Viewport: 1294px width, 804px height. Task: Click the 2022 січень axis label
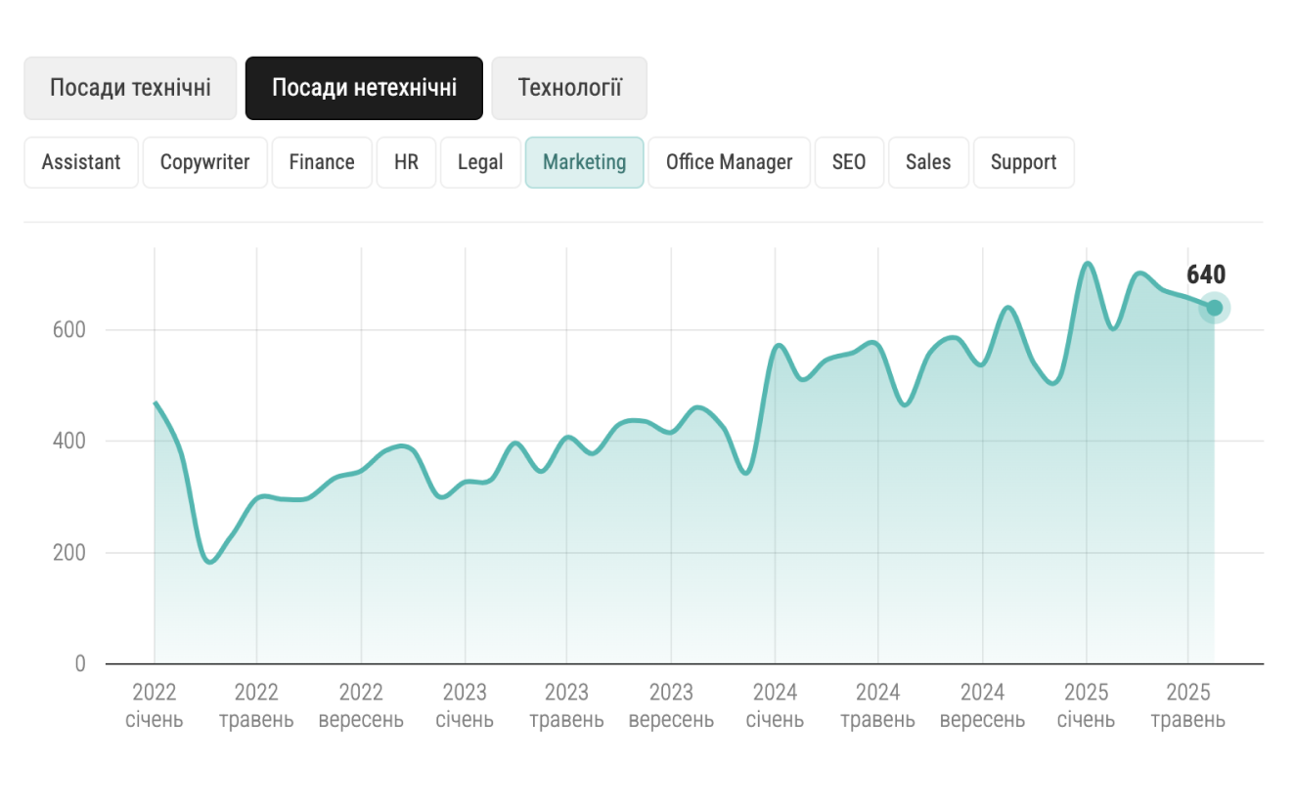(155, 706)
